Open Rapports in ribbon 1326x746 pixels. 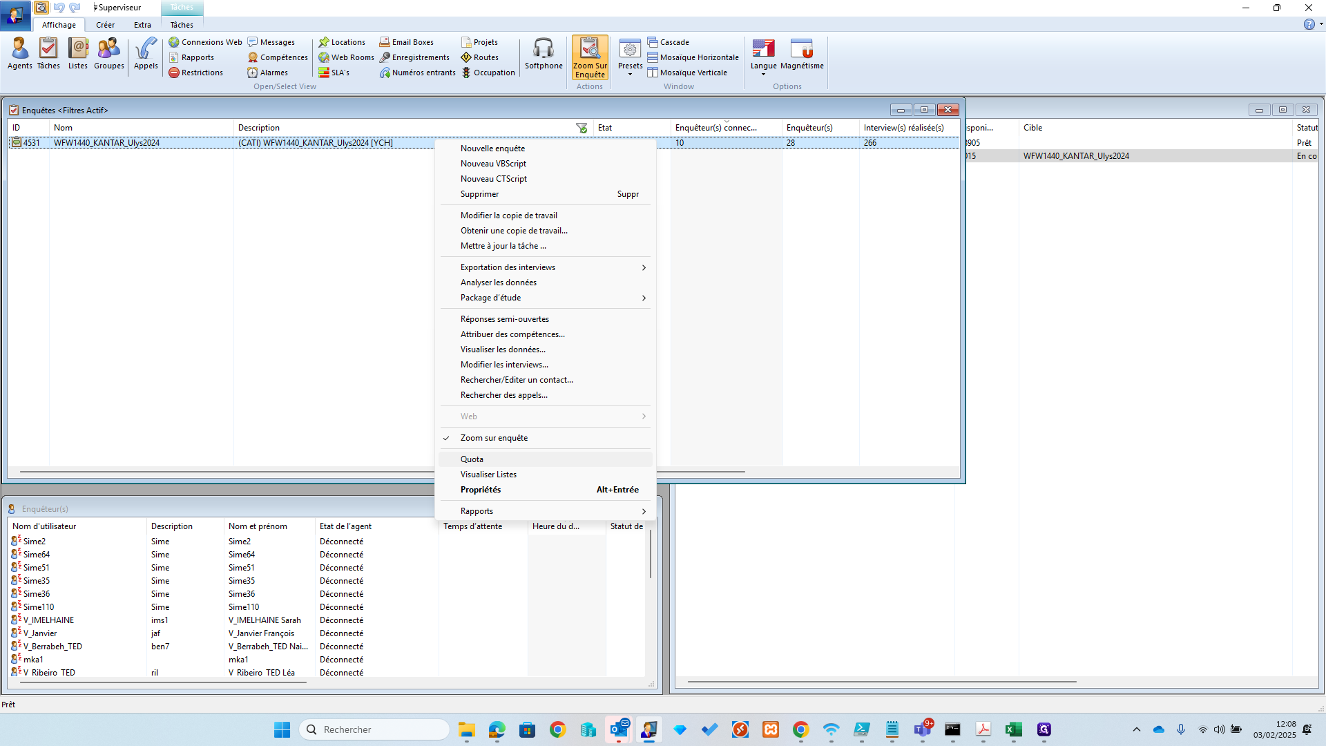click(x=191, y=57)
